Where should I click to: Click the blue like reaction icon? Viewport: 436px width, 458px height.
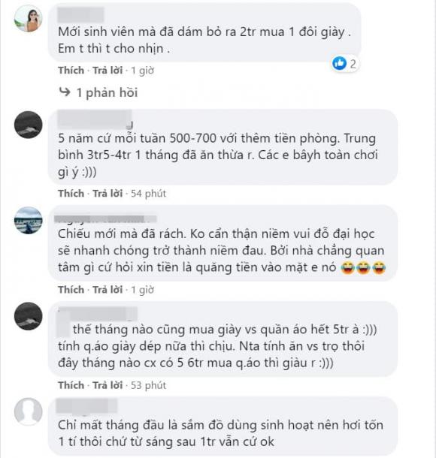point(339,63)
